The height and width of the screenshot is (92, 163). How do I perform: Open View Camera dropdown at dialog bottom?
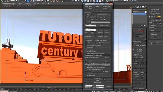pos(100,88)
